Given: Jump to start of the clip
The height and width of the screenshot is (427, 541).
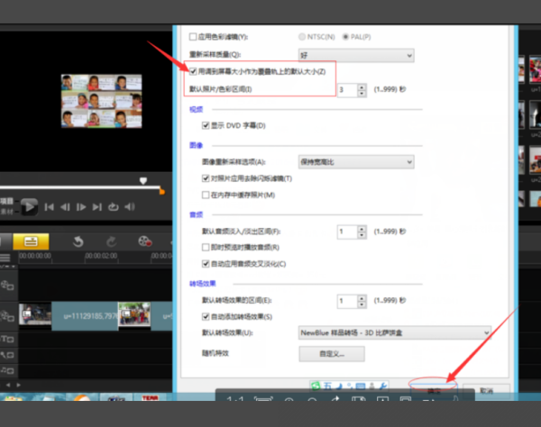Looking at the screenshot, I should (50, 207).
